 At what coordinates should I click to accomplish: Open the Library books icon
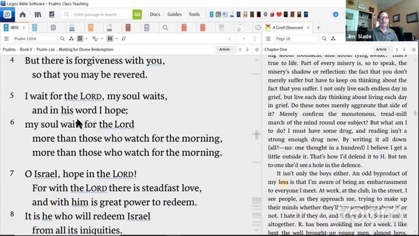[38, 14]
